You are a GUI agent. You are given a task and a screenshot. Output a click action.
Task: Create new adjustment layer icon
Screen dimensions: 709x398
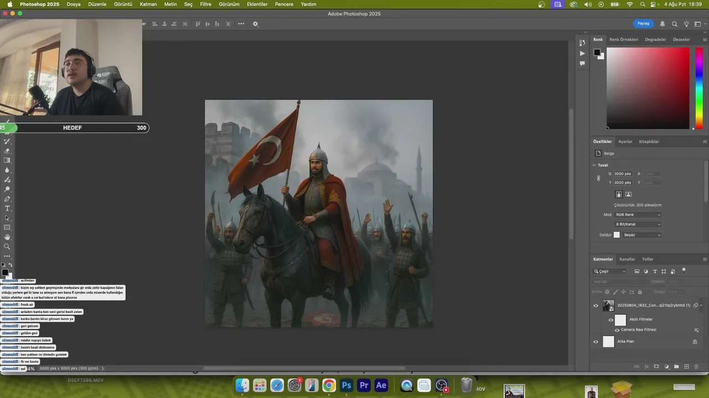pos(667,366)
